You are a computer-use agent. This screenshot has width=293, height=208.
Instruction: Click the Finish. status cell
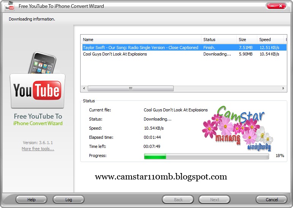pyautogui.click(x=209, y=48)
